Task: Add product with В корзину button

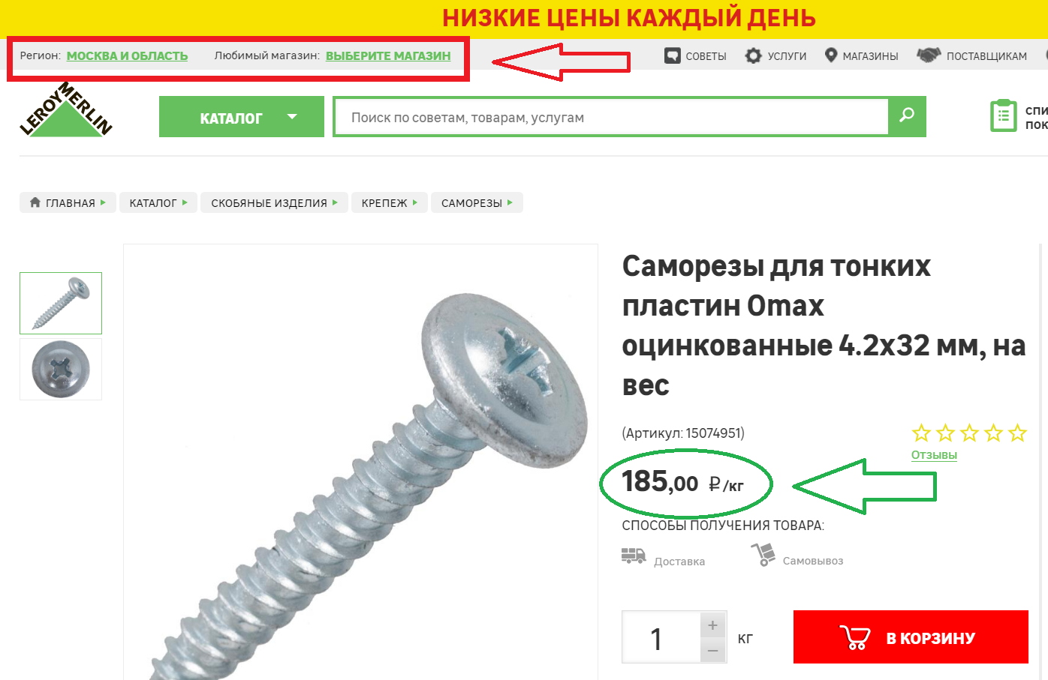Action: (911, 637)
